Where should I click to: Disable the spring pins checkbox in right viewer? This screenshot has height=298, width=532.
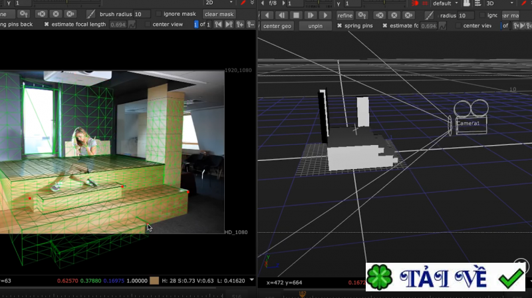[x=340, y=25]
